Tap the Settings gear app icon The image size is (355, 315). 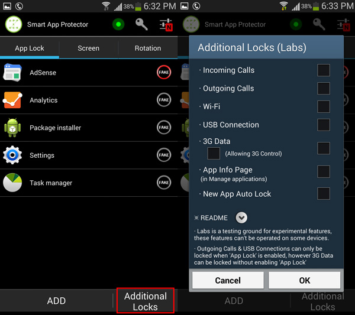click(12, 155)
